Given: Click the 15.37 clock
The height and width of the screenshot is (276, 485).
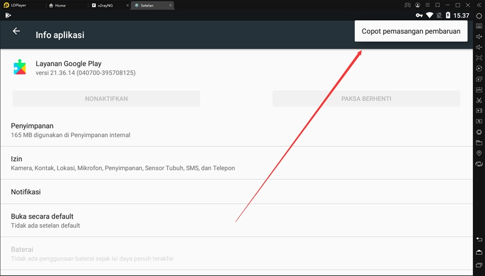Looking at the screenshot, I should click(x=461, y=16).
